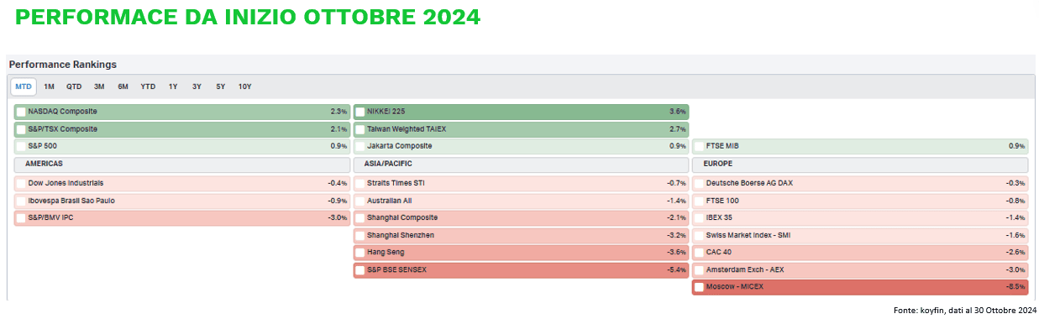Click the Shanghai Shenzhen index name

click(x=401, y=236)
